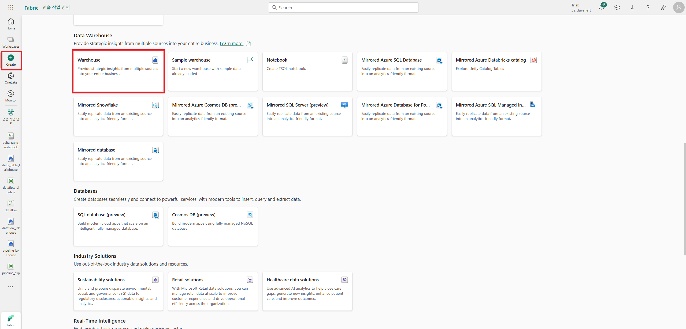
Task: Select the Mirrored Snowflake card
Action: 118,116
